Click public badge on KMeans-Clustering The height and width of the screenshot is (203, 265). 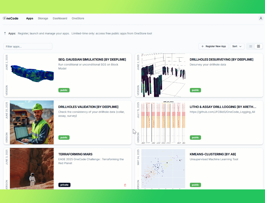tap(195, 185)
